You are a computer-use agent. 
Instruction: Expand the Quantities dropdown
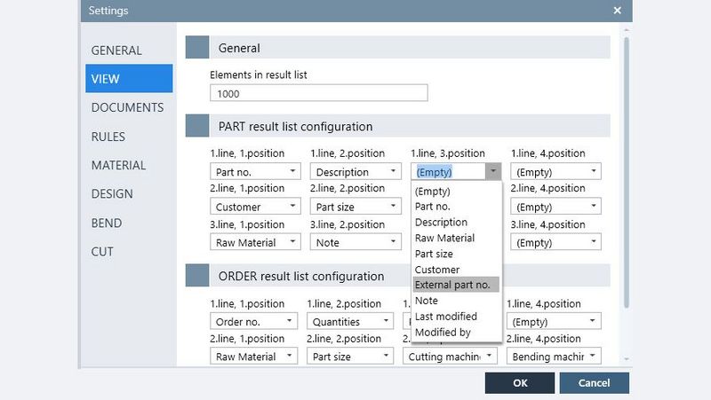[351, 322]
